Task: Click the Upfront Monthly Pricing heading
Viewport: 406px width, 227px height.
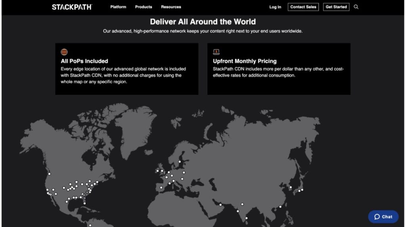Action: pos(245,61)
